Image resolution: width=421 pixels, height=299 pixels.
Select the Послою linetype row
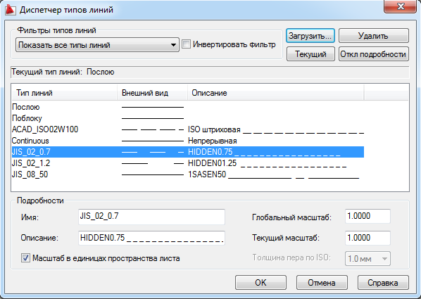click(x=188, y=107)
